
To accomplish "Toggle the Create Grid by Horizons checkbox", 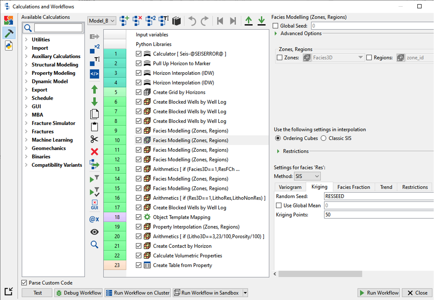I will pyautogui.click(x=139, y=92).
